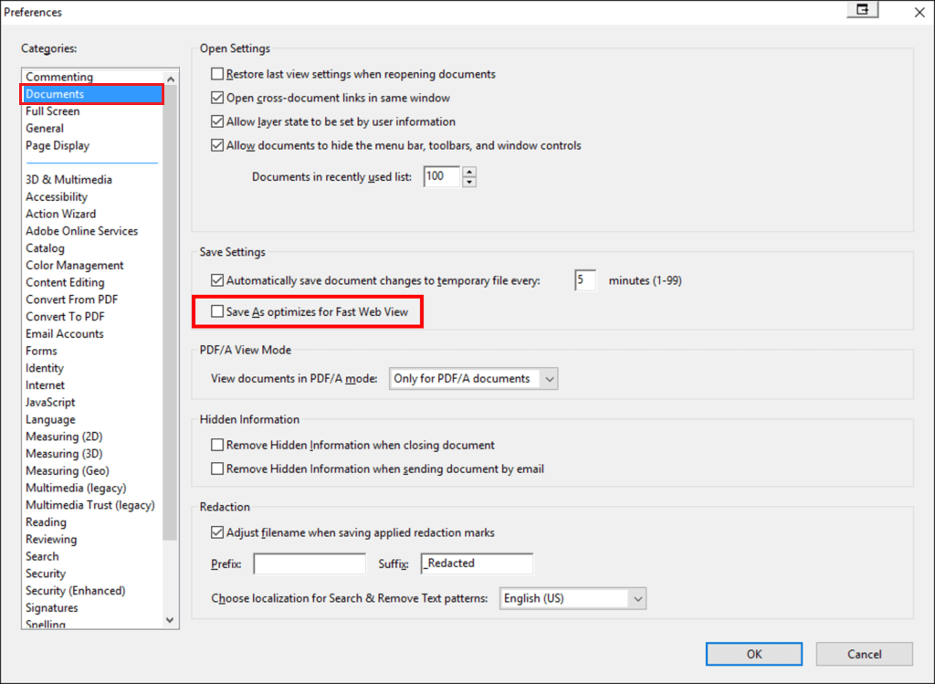Viewport: 935px width, 684px height.
Task: Disable Open cross-document links in same window
Action: [217, 98]
